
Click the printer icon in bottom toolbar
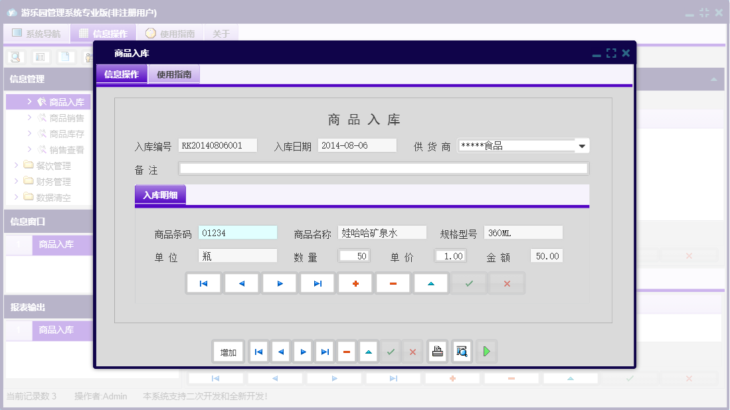pos(437,352)
